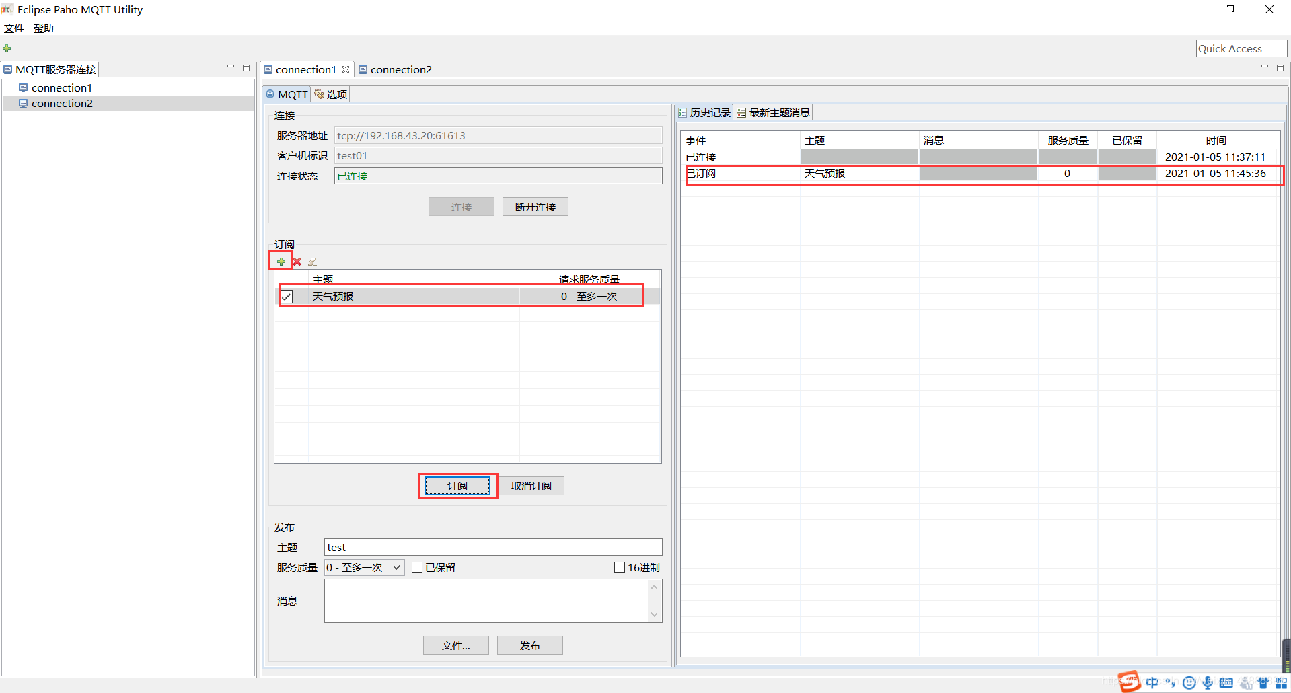1291x693 pixels.
Task: Click the publish 主题 input containing test
Action: coord(493,547)
